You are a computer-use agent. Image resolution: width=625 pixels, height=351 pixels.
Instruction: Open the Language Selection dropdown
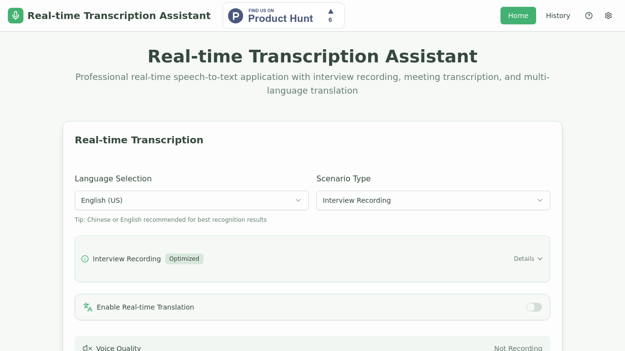[191, 200]
